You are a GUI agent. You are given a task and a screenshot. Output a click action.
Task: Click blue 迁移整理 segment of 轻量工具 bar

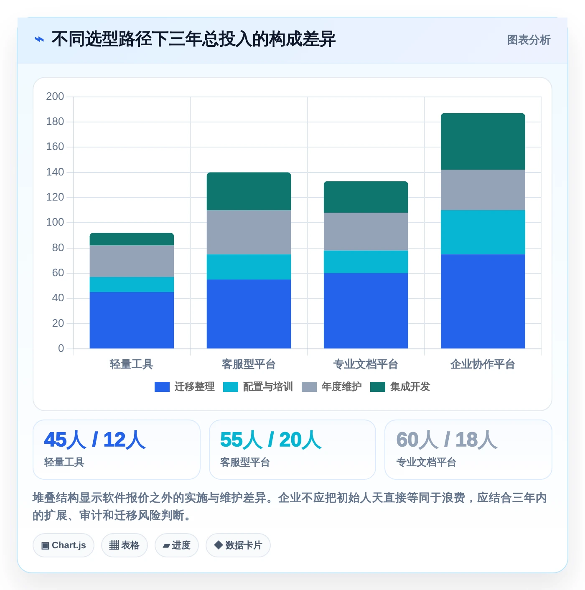tap(132, 320)
